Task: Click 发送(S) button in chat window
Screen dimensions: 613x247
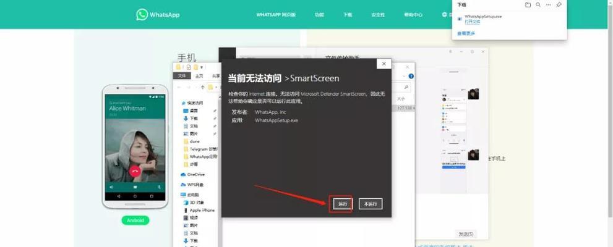Action: (466, 234)
